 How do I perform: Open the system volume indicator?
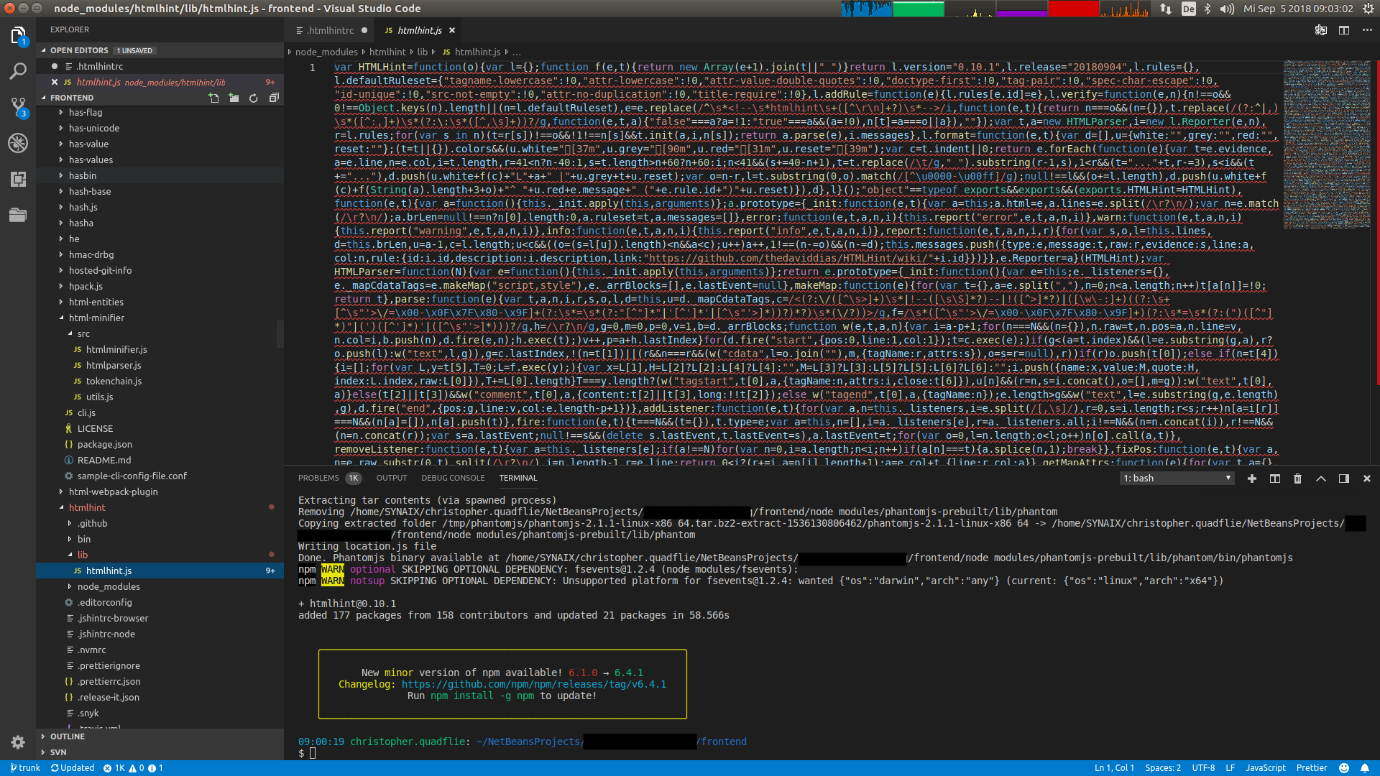[1228, 9]
